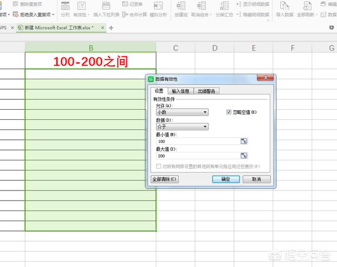The height and width of the screenshot is (267, 337).
Task: Toggle the 忽略空值 checkbox
Action: click(x=229, y=112)
